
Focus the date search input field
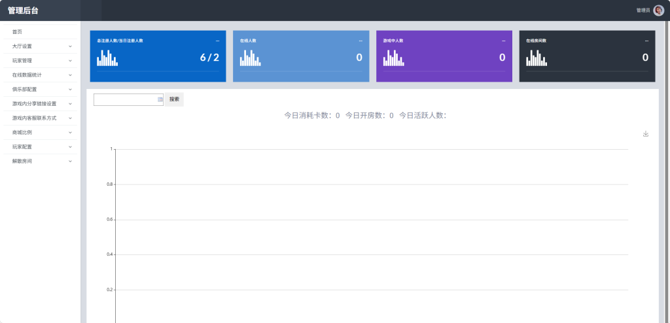(129, 99)
